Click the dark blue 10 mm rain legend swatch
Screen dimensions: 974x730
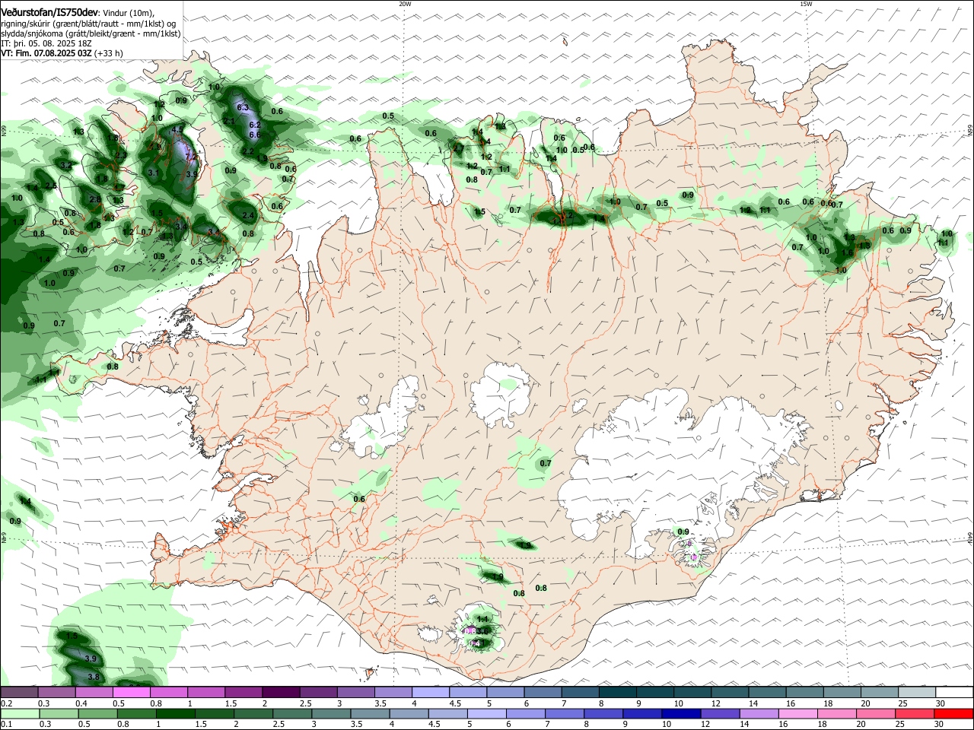coord(680,714)
